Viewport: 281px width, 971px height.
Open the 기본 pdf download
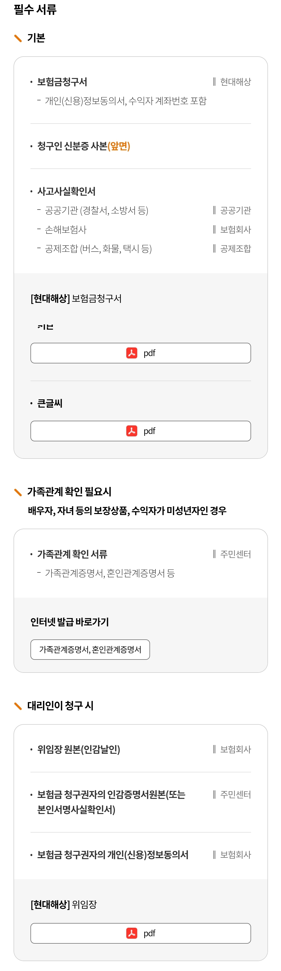pyautogui.click(x=141, y=353)
